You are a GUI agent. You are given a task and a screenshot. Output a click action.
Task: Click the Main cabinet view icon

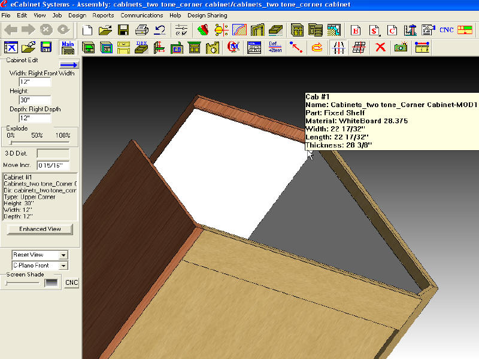[x=68, y=48]
